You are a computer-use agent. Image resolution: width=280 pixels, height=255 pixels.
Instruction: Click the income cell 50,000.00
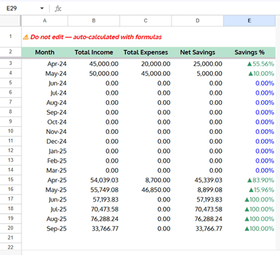(x=94, y=73)
